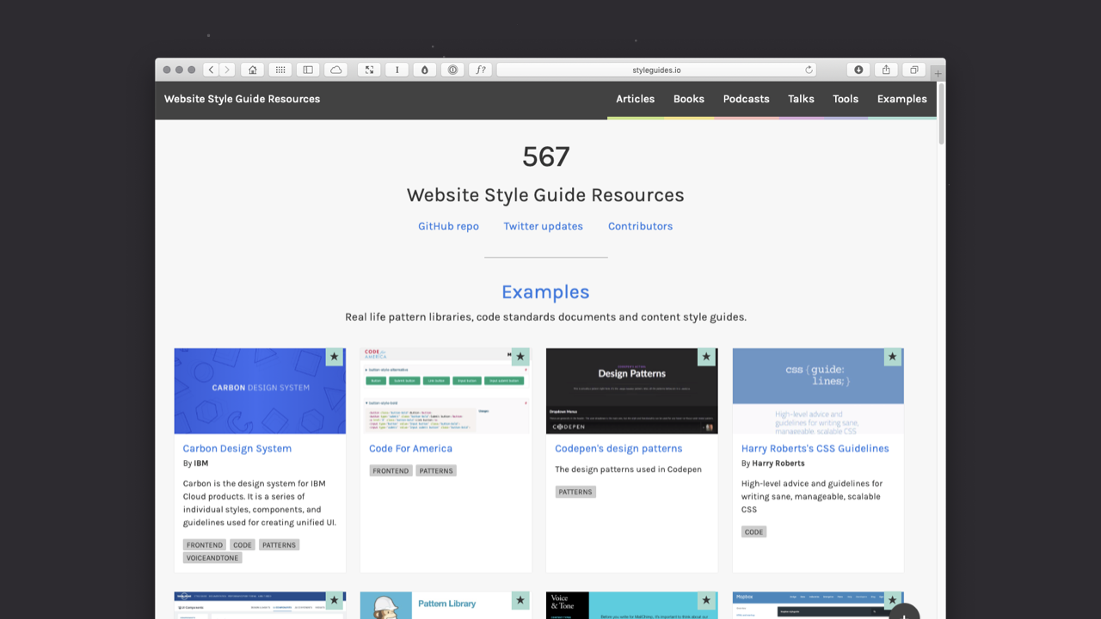Open the Articles nav tab
The width and height of the screenshot is (1101, 619).
click(635, 99)
